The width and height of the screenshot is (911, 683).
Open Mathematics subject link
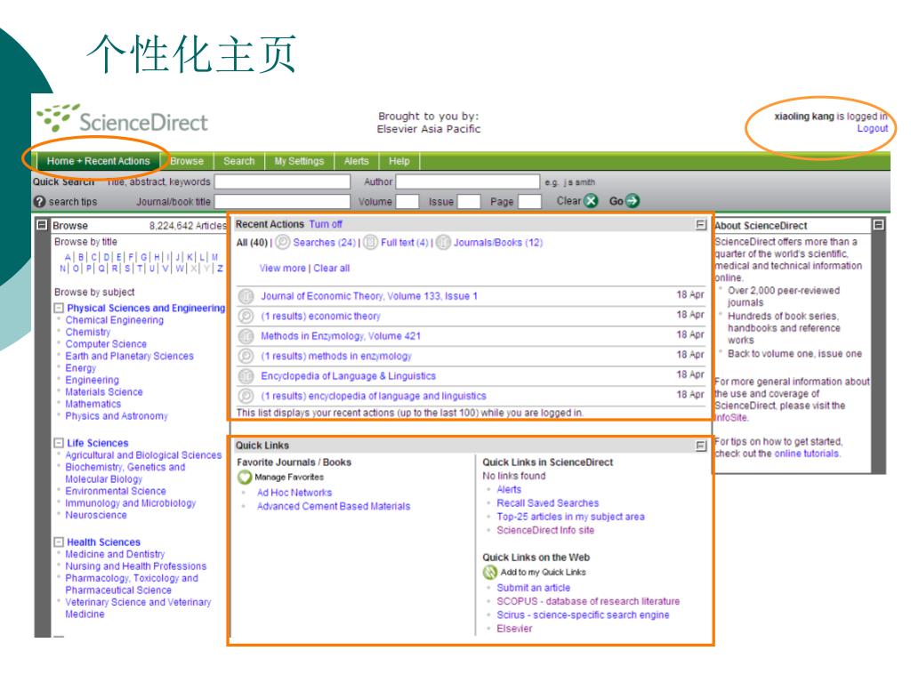click(x=93, y=404)
